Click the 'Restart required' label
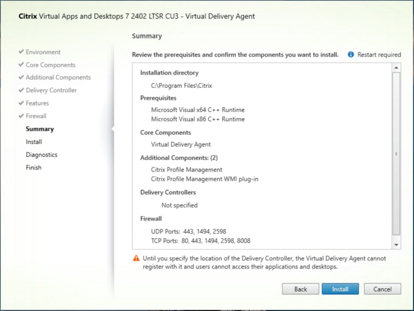The width and height of the screenshot is (414, 311). coord(379,55)
